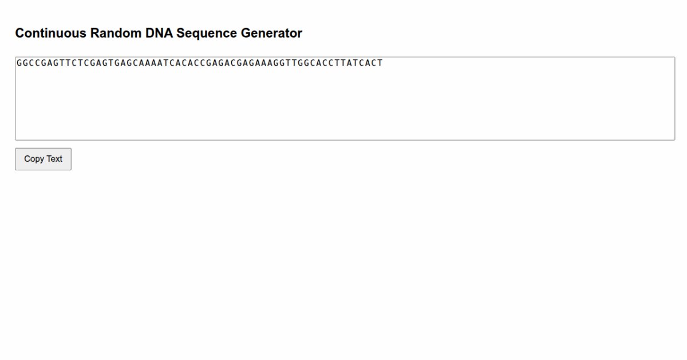This screenshot has height=360, width=687.
Task: Click the character G beginning the sequence
Action: pos(19,63)
